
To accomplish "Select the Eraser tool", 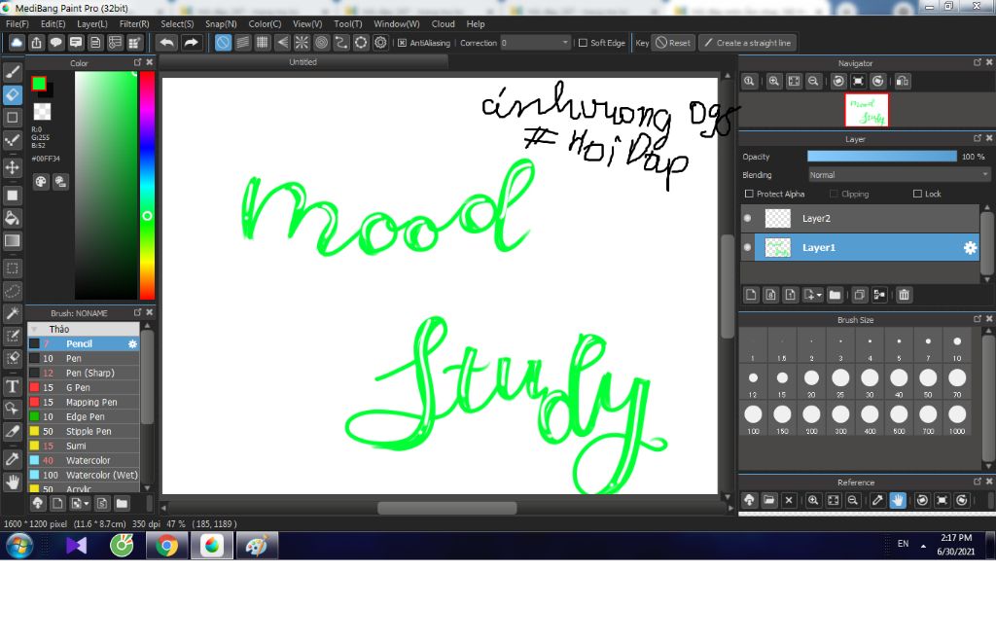I will [12, 94].
